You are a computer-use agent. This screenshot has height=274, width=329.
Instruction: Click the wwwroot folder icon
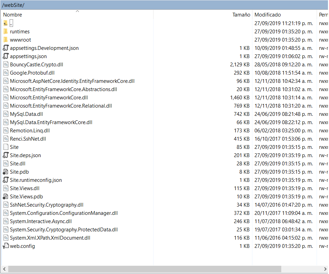pos(5,40)
